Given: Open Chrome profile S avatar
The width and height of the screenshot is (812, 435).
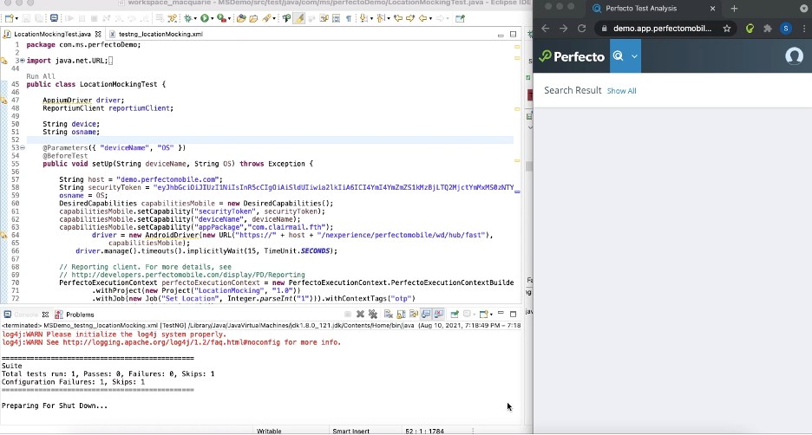Looking at the screenshot, I should coord(786,29).
